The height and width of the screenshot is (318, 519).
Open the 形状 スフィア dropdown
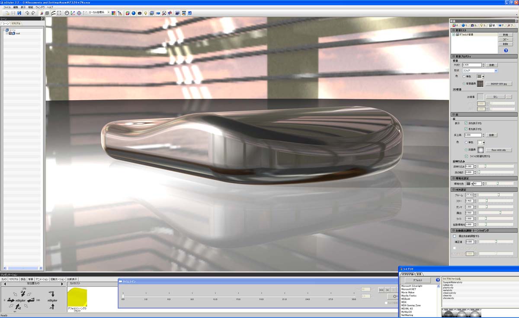pyautogui.click(x=496, y=70)
